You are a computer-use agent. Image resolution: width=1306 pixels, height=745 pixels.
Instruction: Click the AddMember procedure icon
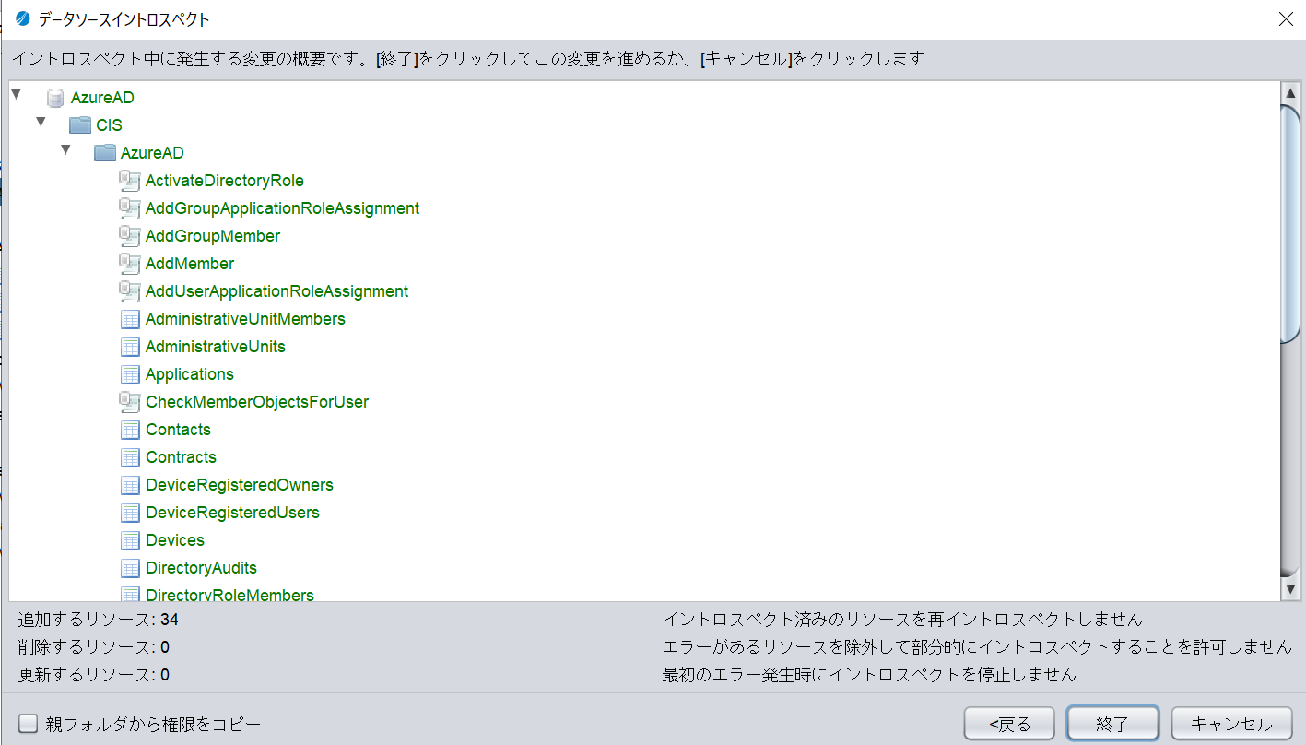click(130, 264)
